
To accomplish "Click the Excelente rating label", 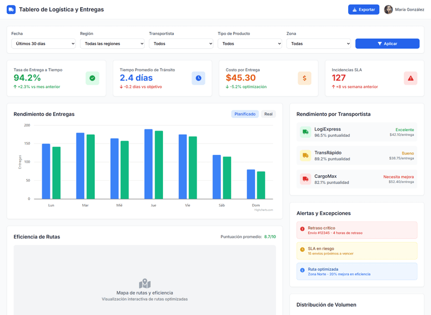I will point(404,130).
